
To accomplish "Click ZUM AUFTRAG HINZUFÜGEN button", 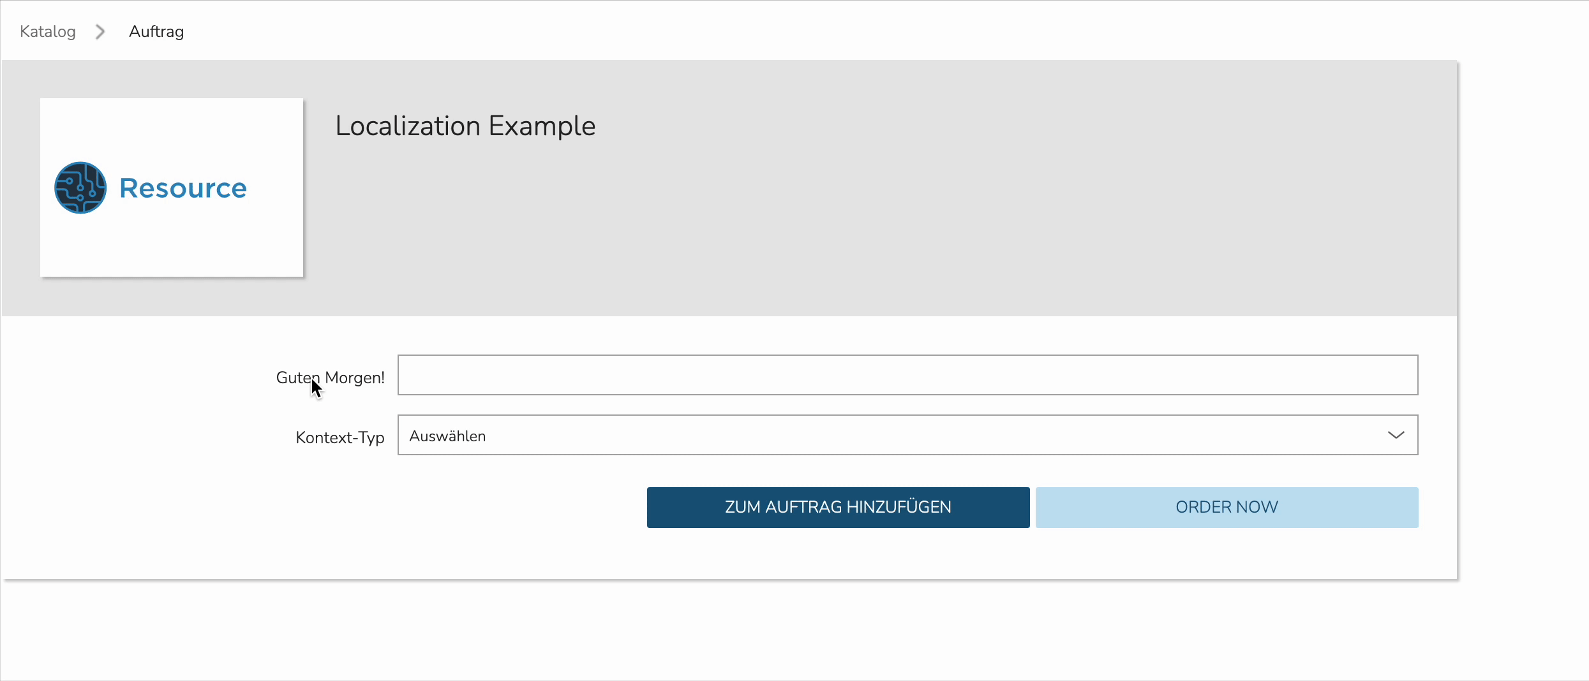I will pyautogui.click(x=838, y=508).
